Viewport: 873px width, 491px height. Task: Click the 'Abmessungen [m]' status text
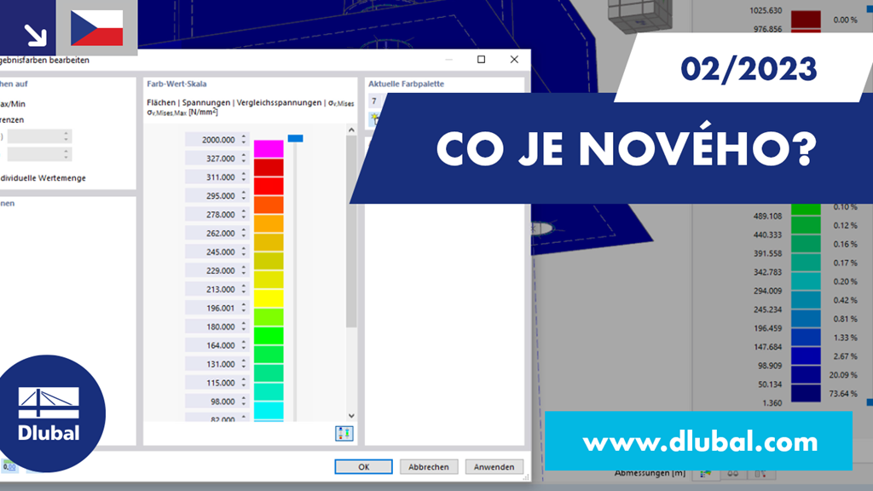(x=650, y=473)
